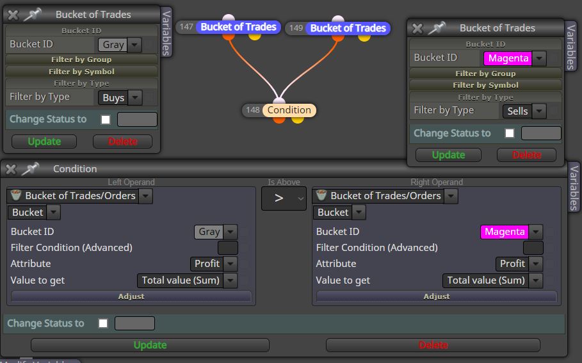Viewport: 582px width, 363px height.
Task: Collapse Bucket ID header in Magenta panel
Action: pyautogui.click(x=485, y=44)
